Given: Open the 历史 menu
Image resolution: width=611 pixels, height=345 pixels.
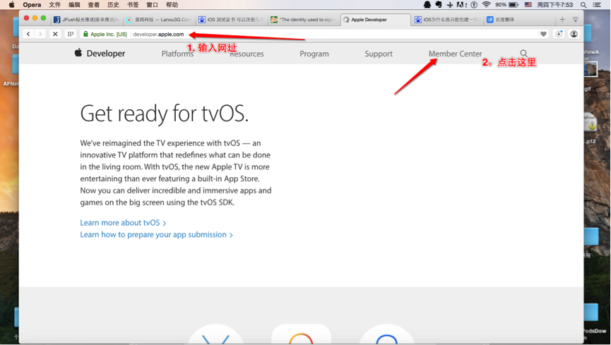Looking at the screenshot, I should (x=113, y=5).
